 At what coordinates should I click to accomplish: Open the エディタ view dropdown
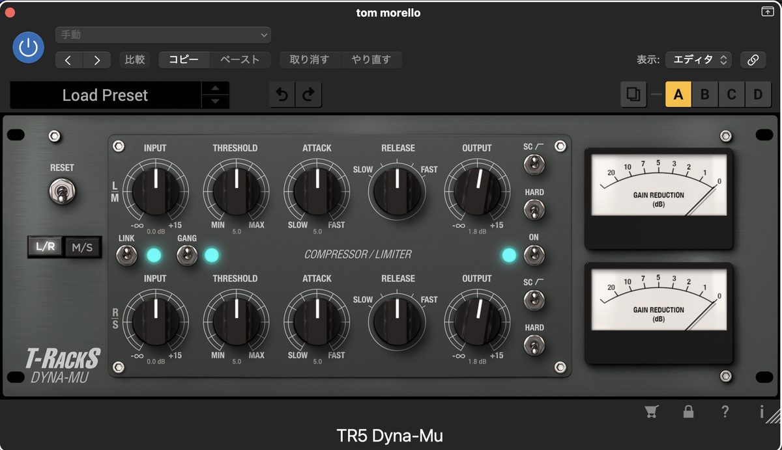point(699,60)
